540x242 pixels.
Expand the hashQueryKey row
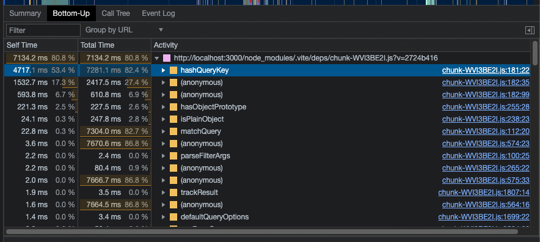164,70
